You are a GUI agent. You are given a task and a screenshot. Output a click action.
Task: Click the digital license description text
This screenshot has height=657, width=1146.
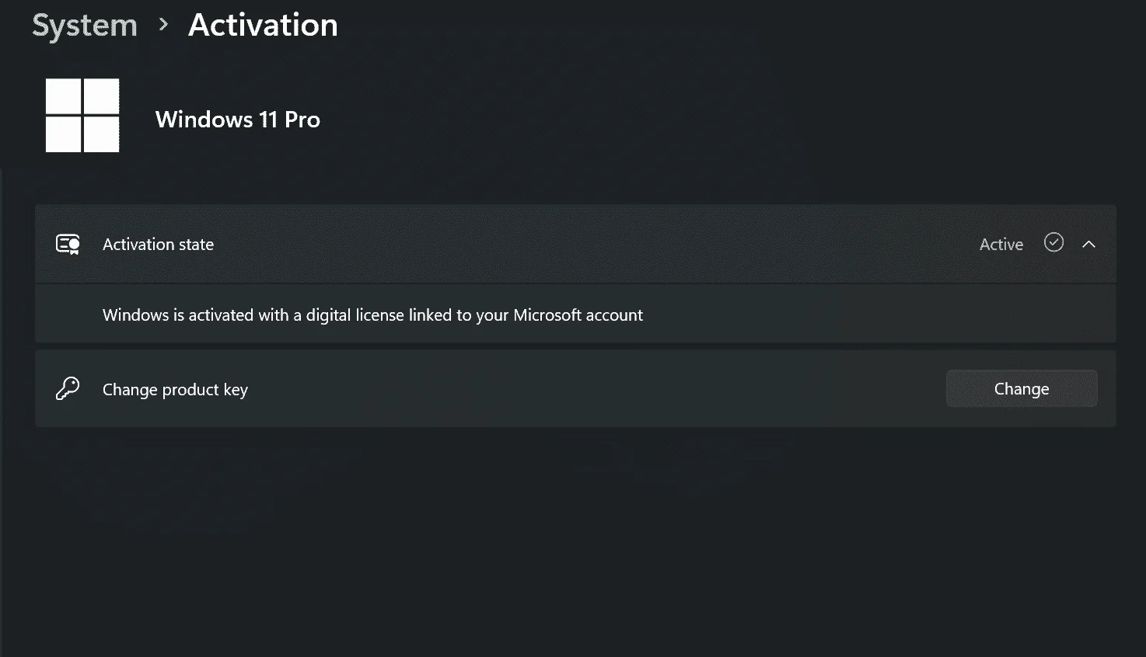coord(372,315)
